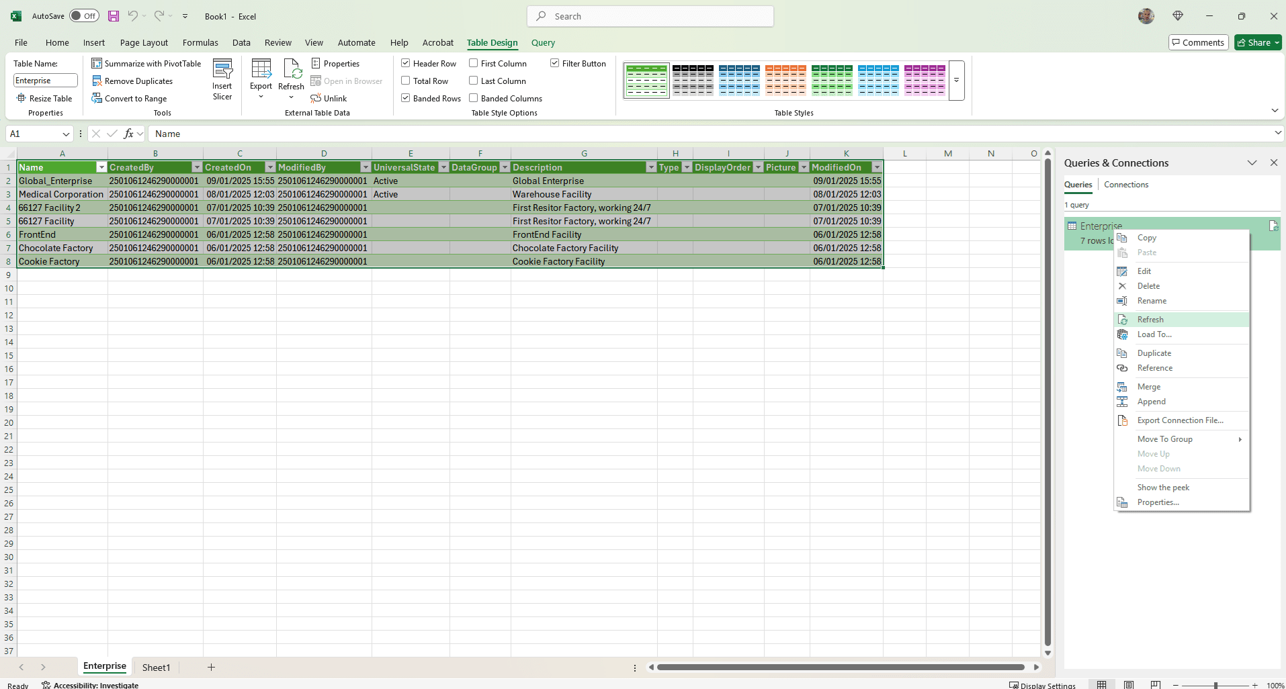Viewport: 1286px width, 689px height.
Task: Enable the Total Row checkbox
Action: [406, 81]
